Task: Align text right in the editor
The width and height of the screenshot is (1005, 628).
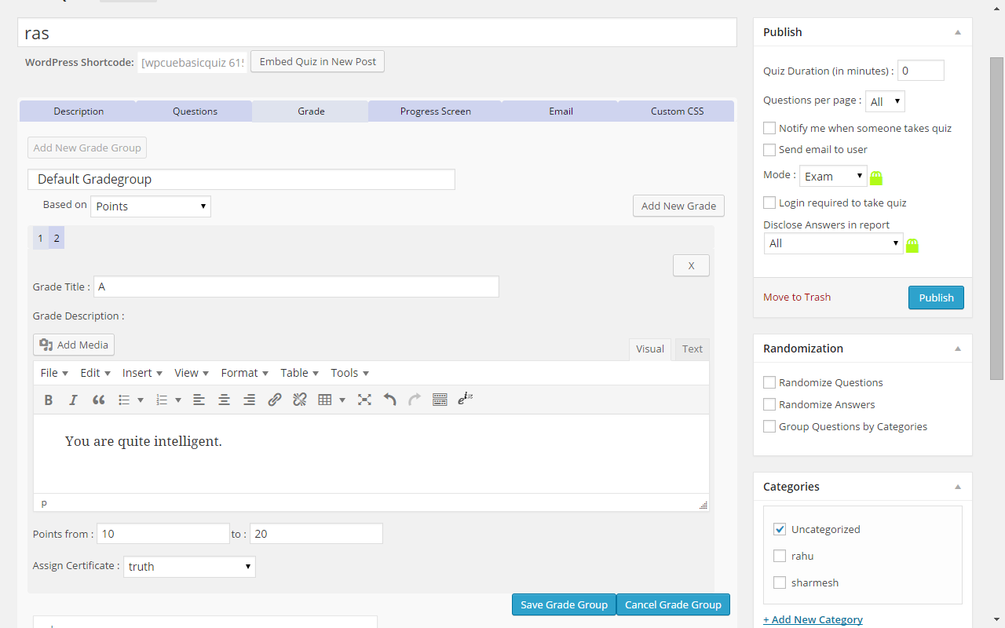Action: point(250,400)
